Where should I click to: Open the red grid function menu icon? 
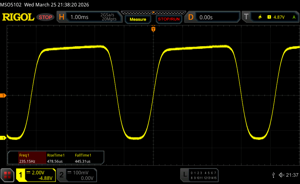click(7, 175)
